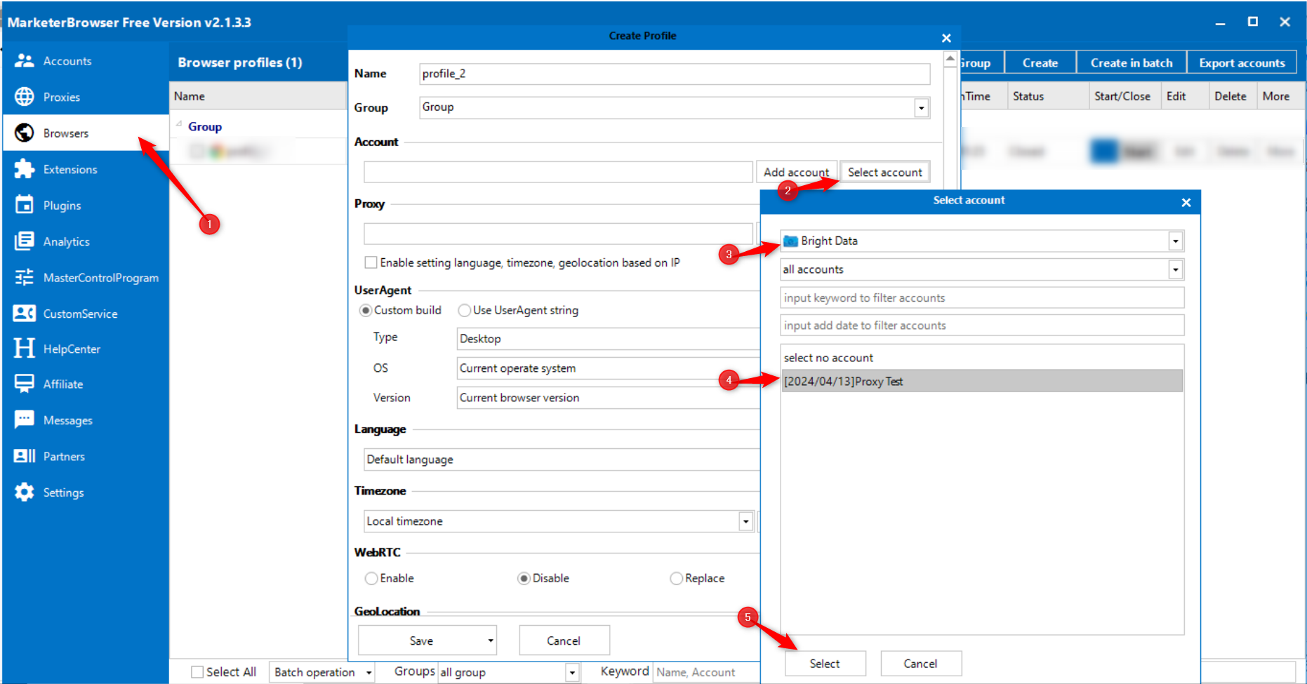Open the Affiliate section

coord(63,384)
